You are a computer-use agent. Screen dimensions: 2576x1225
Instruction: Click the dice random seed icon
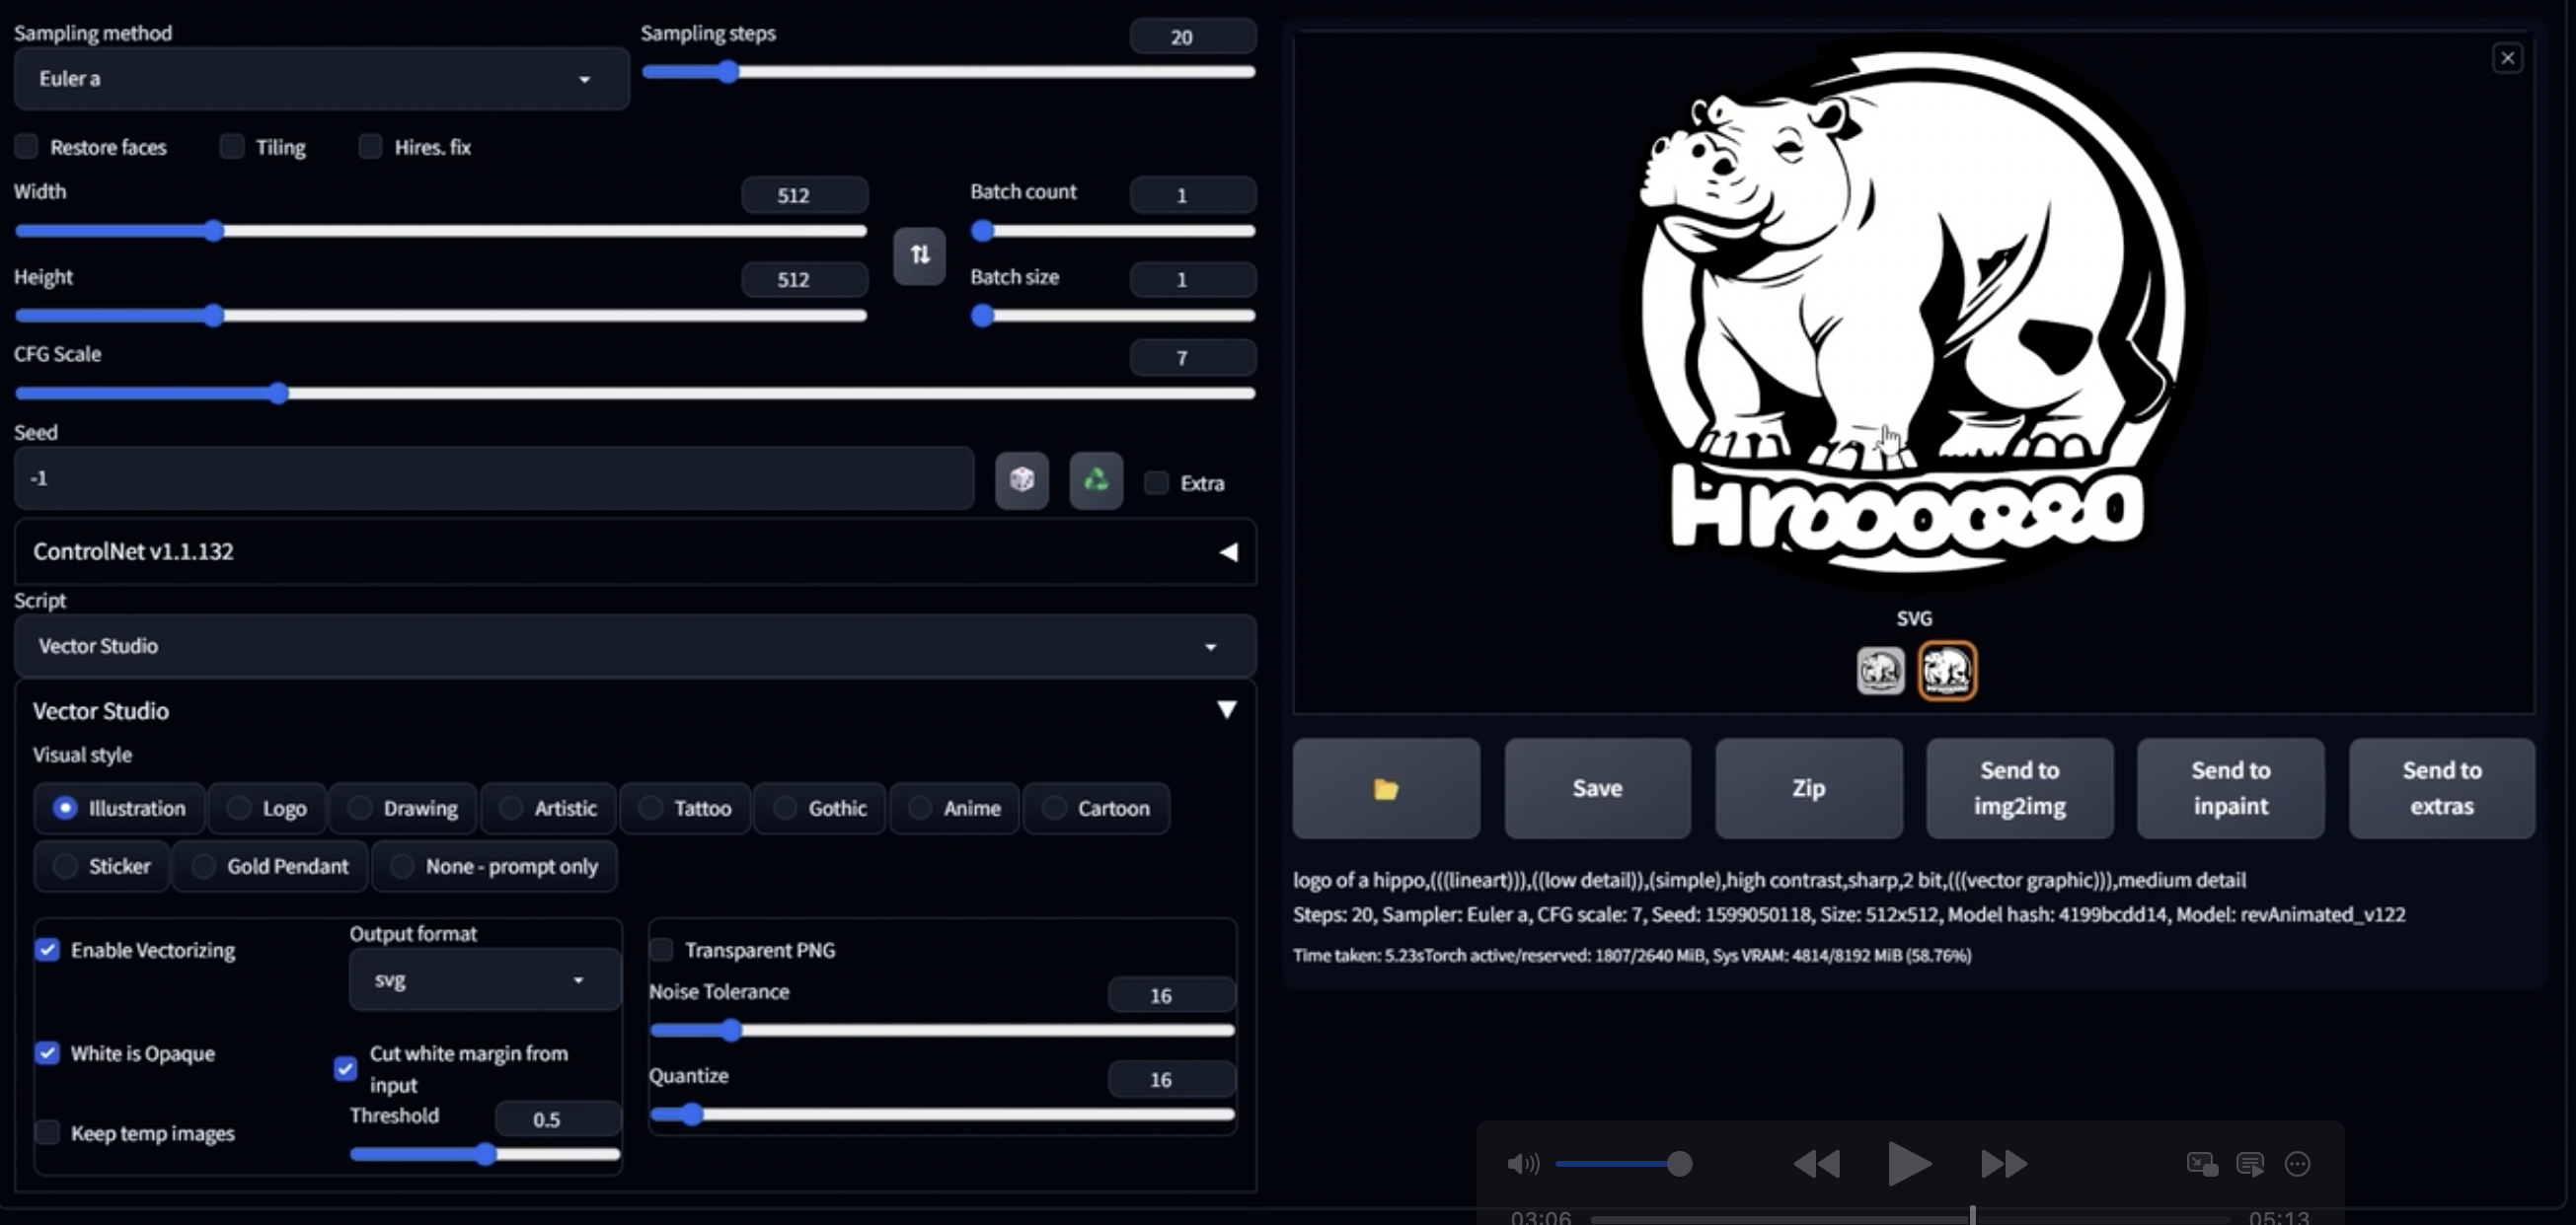[x=1021, y=480]
